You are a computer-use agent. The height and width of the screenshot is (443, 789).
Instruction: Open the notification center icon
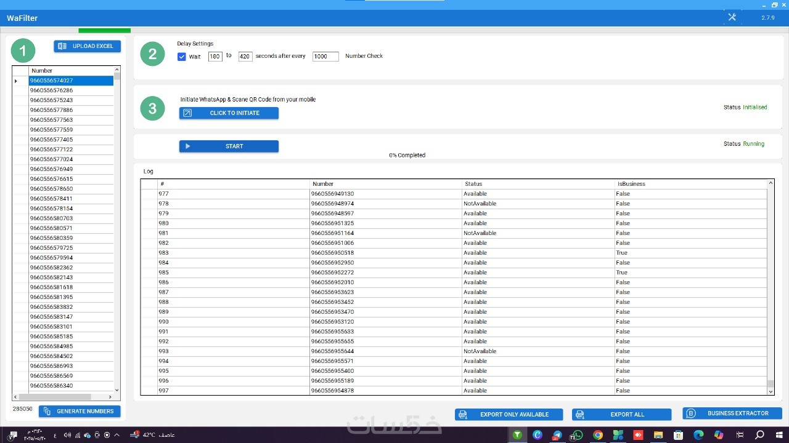(x=13, y=435)
